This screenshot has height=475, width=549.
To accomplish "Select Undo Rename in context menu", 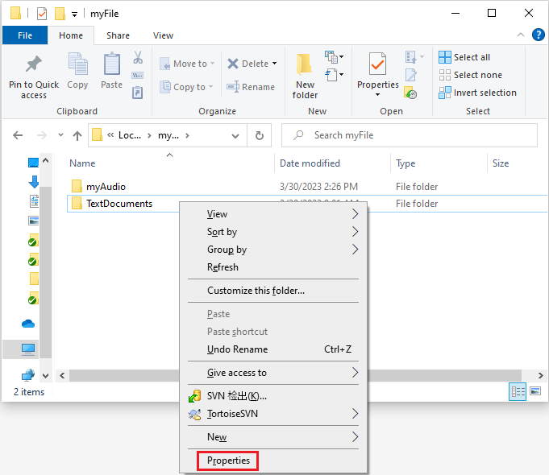I will tap(273, 349).
